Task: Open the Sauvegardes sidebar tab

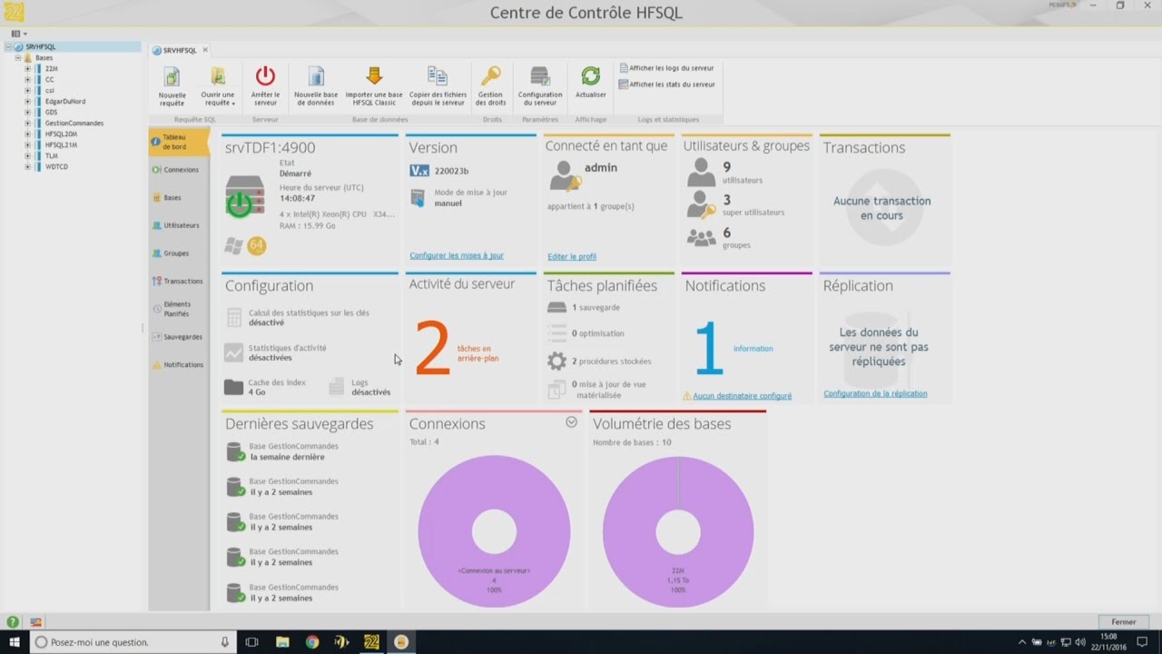Action: tap(179, 337)
